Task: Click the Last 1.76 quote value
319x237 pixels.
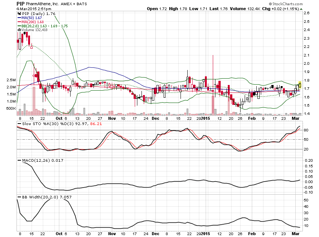Action: click(218, 9)
